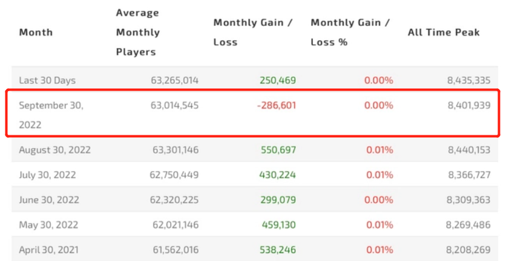The height and width of the screenshot is (261, 512).
Task: Click the 8,401,939 peak value
Action: [469, 105]
